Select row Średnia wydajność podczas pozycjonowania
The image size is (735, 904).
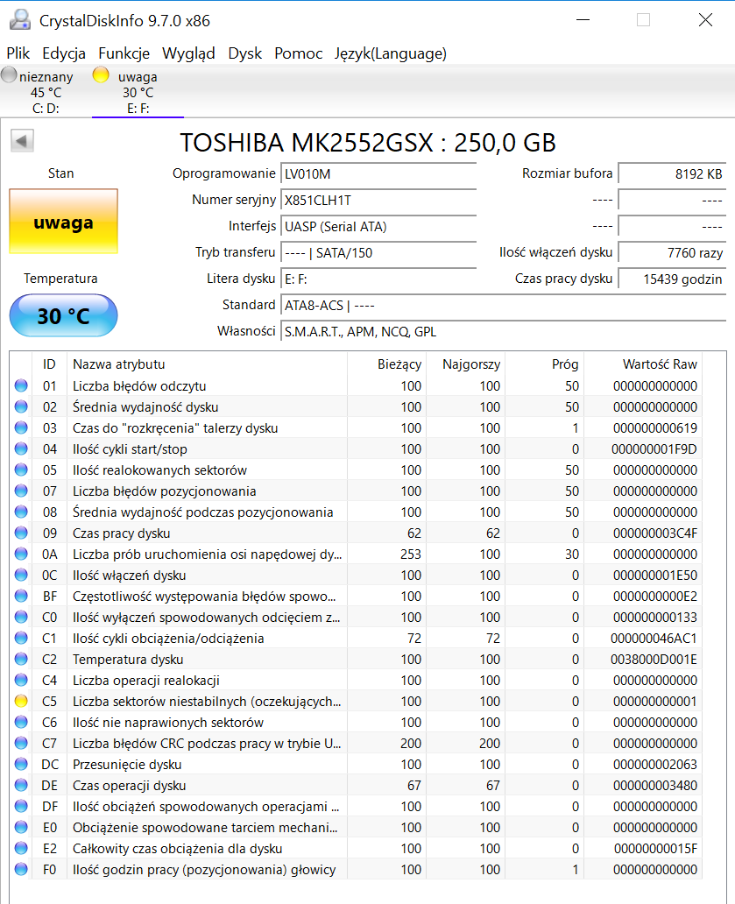click(x=356, y=512)
